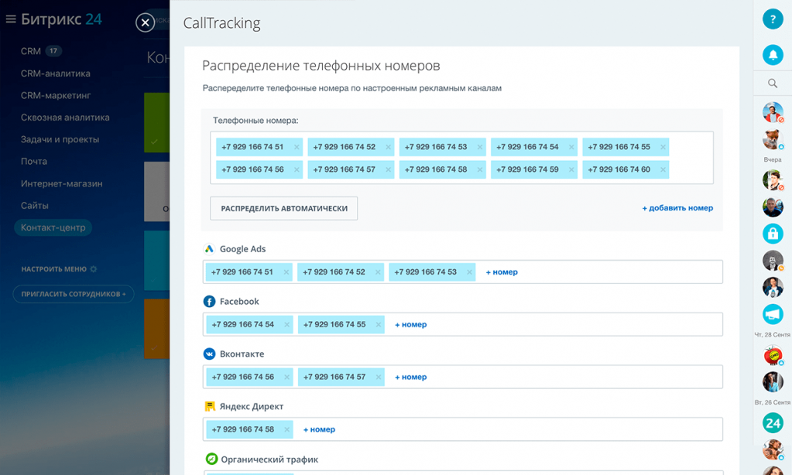Open CRM-маркетинг in left menu
Viewport: 792px width, 475px height.
click(x=56, y=95)
